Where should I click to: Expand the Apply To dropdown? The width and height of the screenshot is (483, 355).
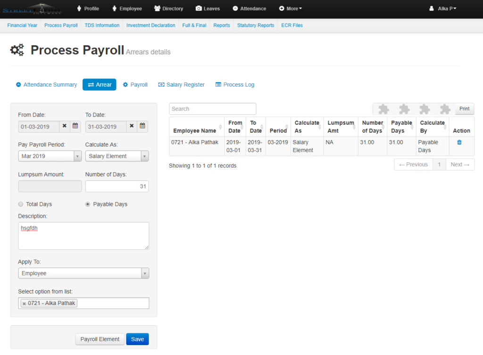(x=145, y=273)
